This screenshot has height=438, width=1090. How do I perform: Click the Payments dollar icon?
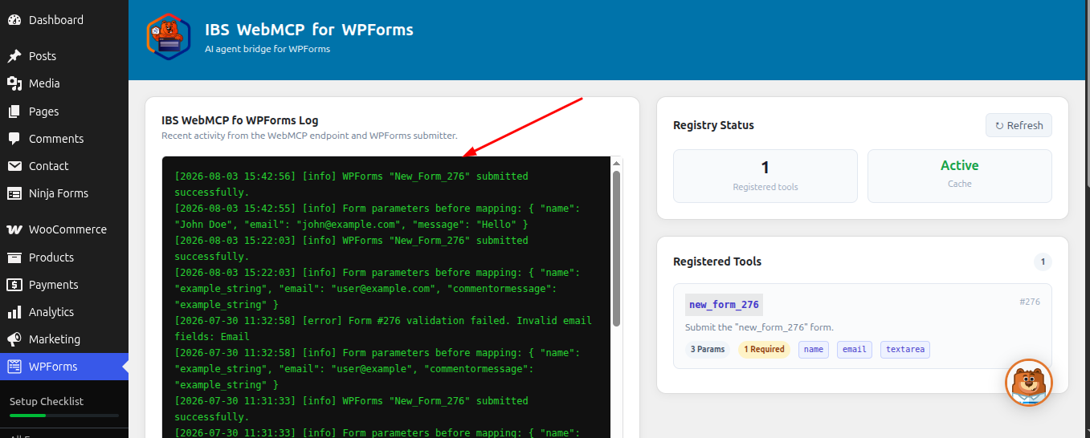pos(14,285)
